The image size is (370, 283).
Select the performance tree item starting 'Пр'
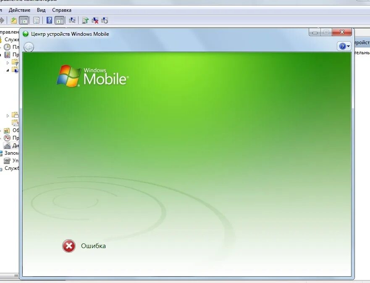[11, 138]
